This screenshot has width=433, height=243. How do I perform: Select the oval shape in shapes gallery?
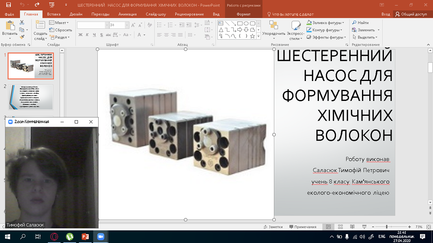246,23
